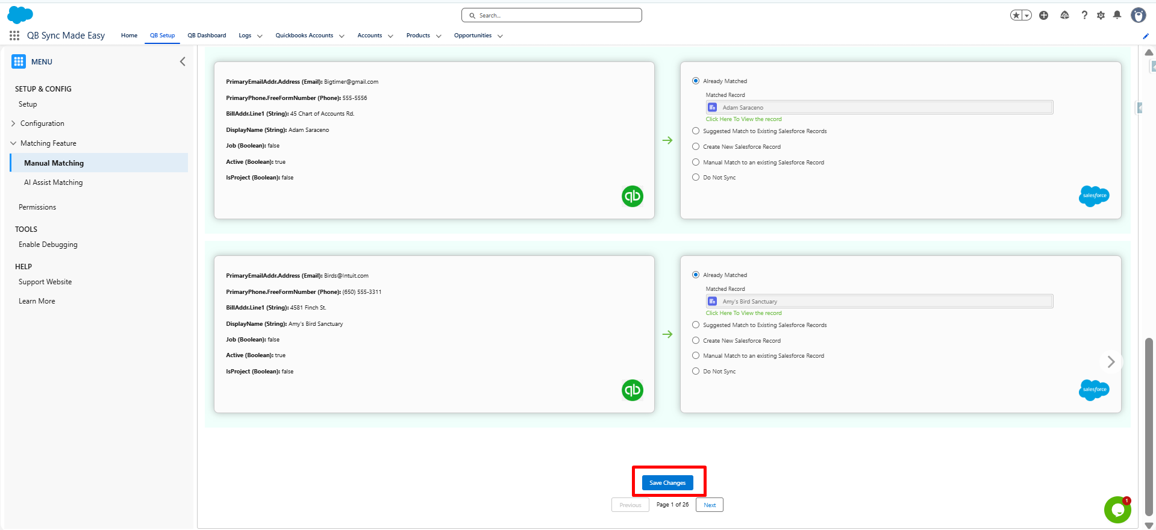Image resolution: width=1156 pixels, height=530 pixels.
Task: Open the Accounts tab dropdown chevron
Action: pyautogui.click(x=390, y=36)
